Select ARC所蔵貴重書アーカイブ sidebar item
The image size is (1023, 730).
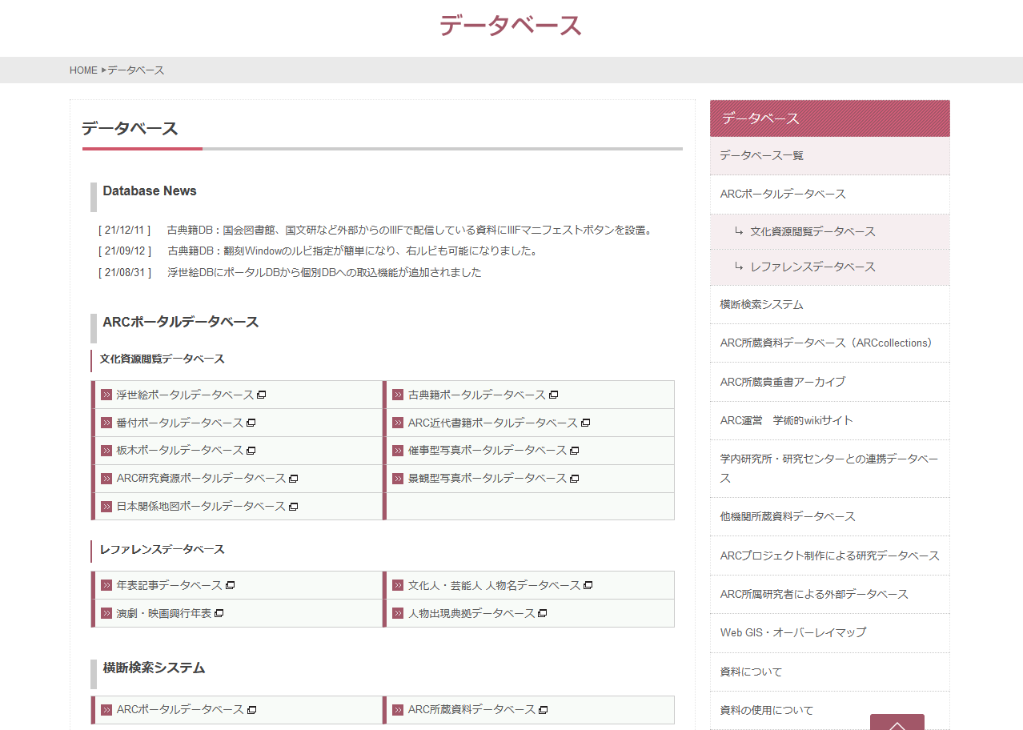pos(830,382)
